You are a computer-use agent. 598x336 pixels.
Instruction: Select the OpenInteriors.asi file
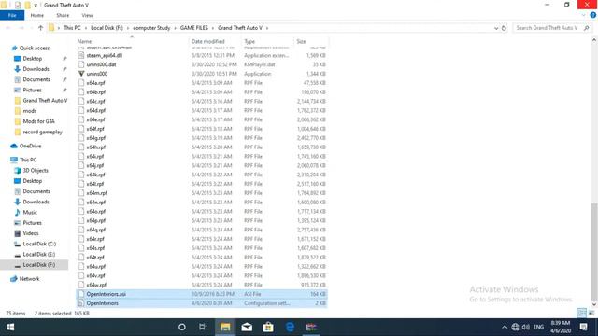(106, 294)
